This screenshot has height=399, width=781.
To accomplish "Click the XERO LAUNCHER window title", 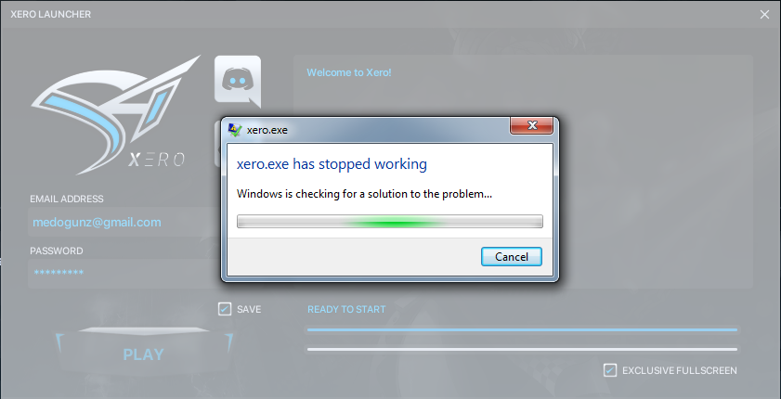I will tap(51, 15).
